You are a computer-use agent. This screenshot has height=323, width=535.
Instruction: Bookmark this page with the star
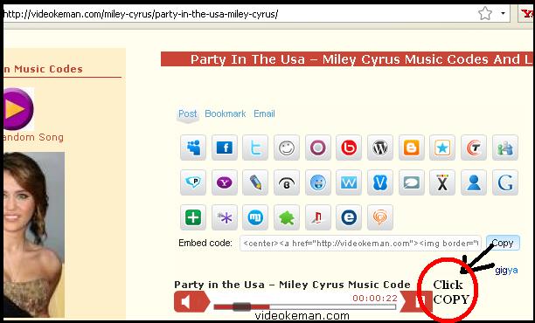485,14
